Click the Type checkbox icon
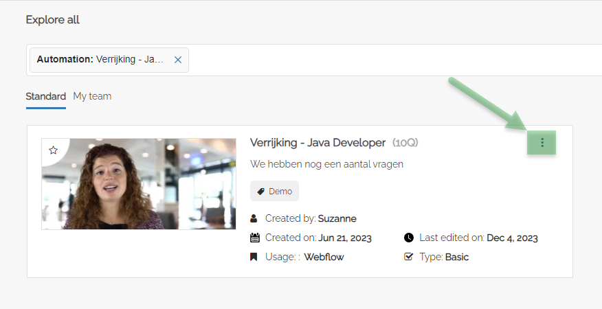 tap(408, 256)
